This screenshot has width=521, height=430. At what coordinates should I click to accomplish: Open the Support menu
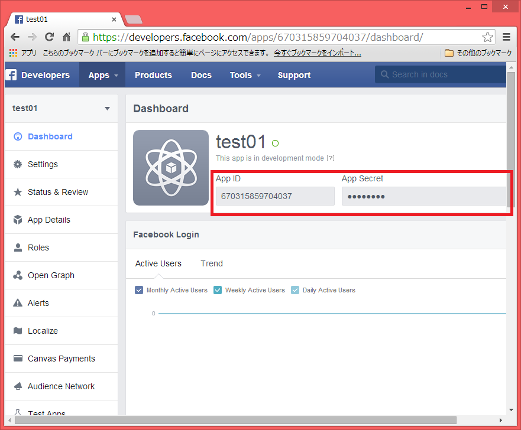(294, 75)
